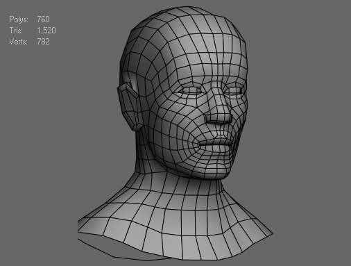Select the ear on the head mesh
This screenshot has height=266, width=351.
click(x=128, y=106)
